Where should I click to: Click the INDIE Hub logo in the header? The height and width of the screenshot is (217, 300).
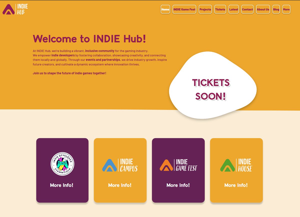click(15, 9)
